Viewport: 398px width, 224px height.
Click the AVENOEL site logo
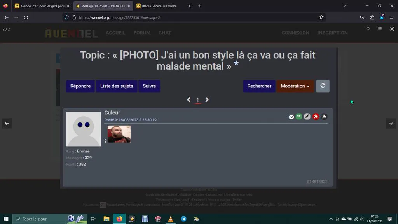(x=72, y=33)
